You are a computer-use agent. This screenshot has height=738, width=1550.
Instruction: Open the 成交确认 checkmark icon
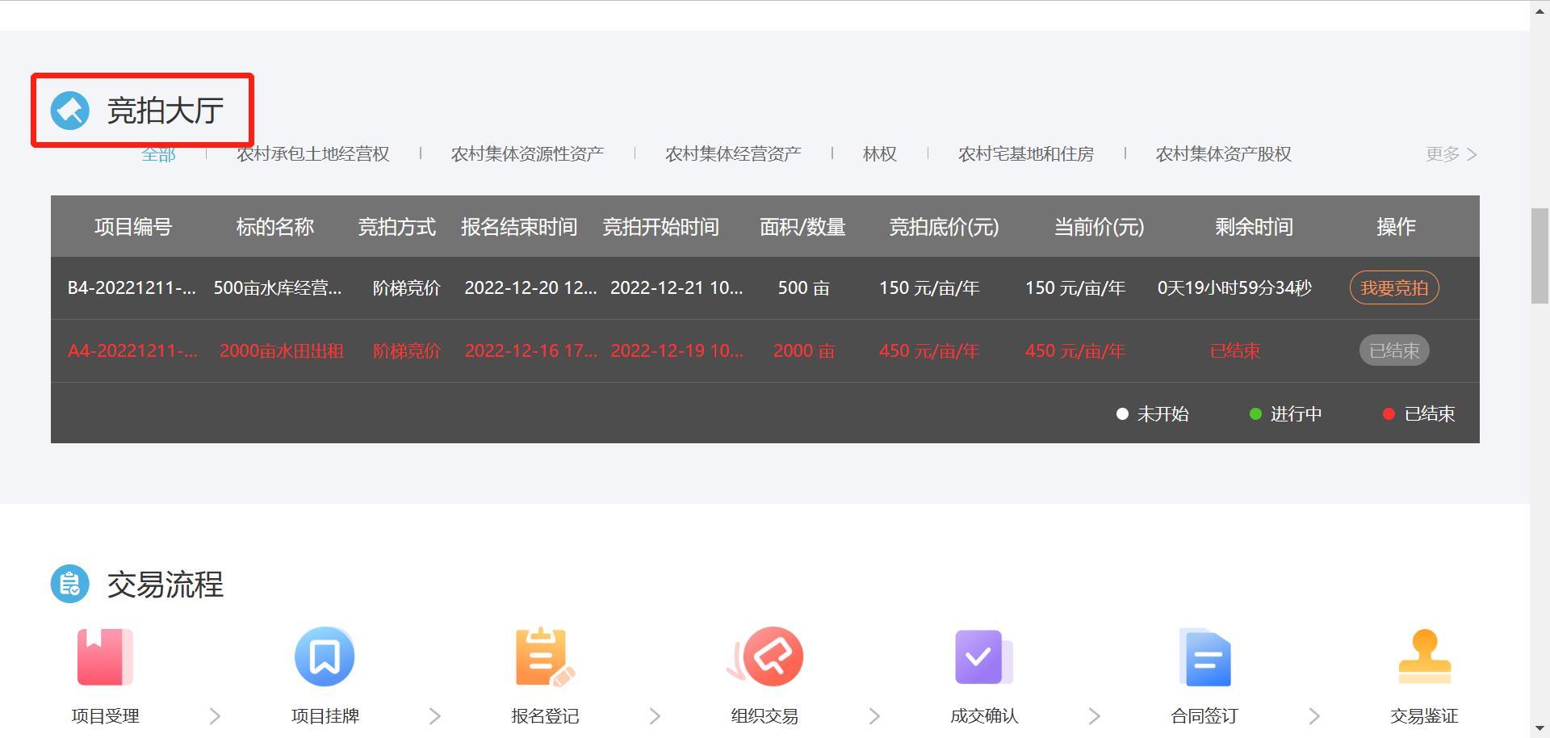click(x=984, y=657)
